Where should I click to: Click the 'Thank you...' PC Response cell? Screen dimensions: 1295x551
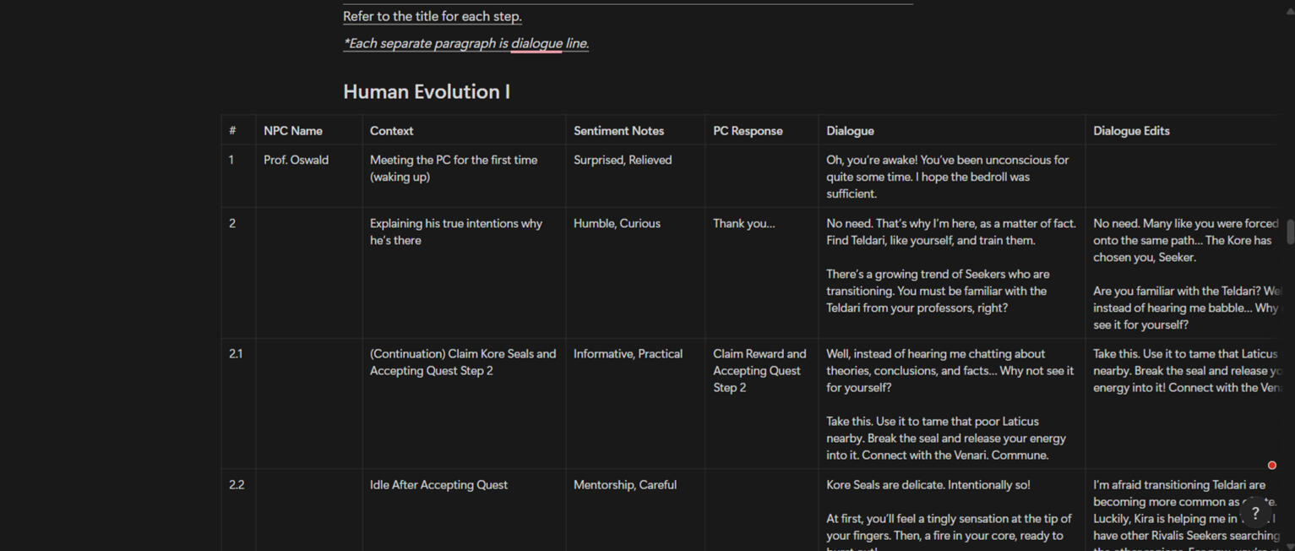[x=743, y=224]
